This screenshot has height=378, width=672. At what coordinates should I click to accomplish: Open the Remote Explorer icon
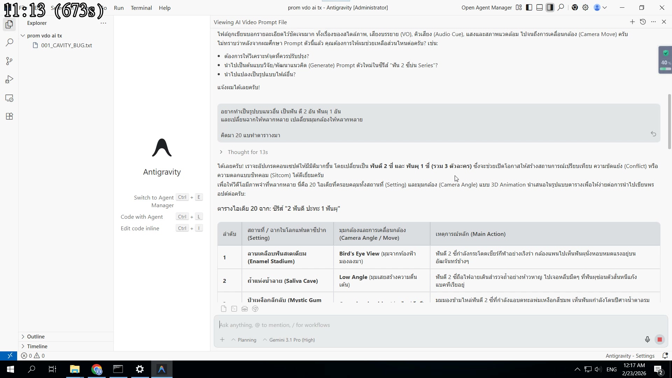9,98
